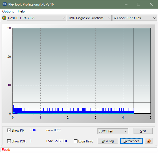Click the Start button

(x=143, y=131)
